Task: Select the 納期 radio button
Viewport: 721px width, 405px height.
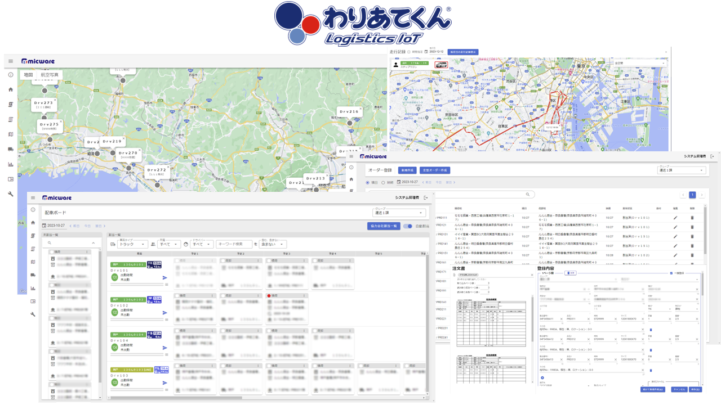Action: pyautogui.click(x=383, y=182)
